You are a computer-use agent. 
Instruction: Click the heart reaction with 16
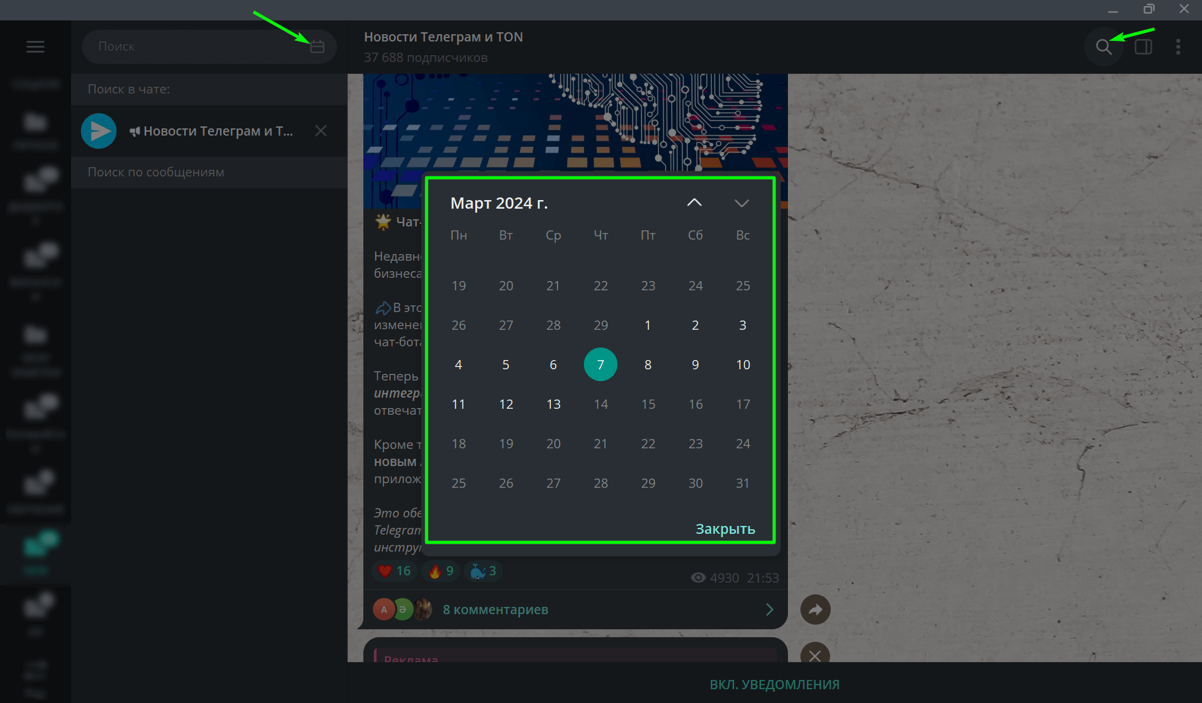point(394,571)
